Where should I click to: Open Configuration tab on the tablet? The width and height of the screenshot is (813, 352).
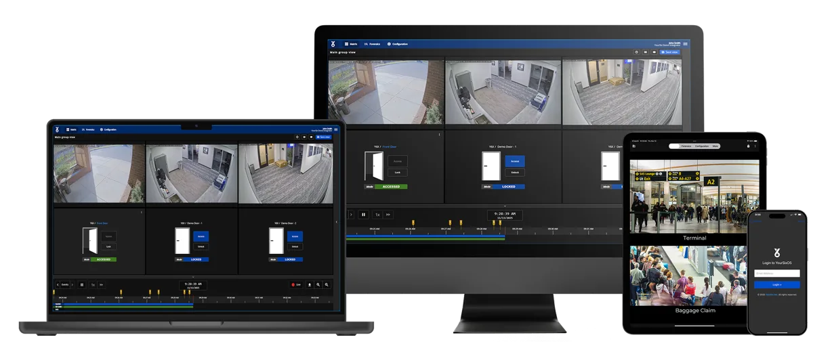coord(702,146)
